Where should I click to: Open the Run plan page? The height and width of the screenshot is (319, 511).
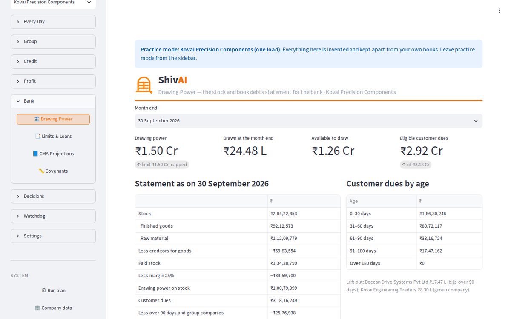pyautogui.click(x=53, y=291)
